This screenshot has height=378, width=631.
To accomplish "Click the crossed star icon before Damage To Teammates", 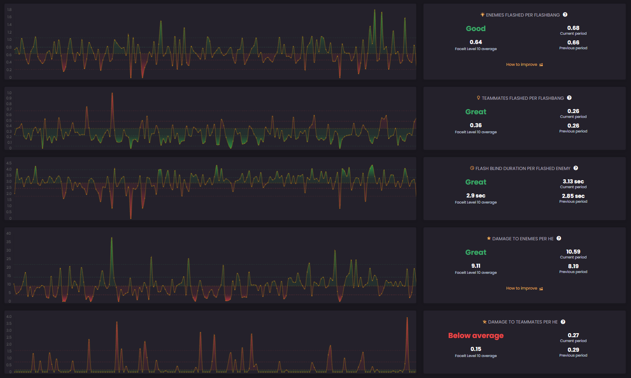I will (485, 322).
